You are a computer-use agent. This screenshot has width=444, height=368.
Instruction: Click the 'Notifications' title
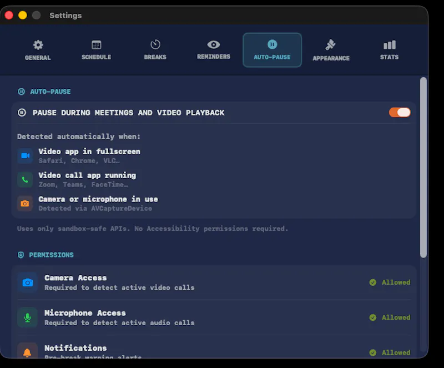pos(75,348)
